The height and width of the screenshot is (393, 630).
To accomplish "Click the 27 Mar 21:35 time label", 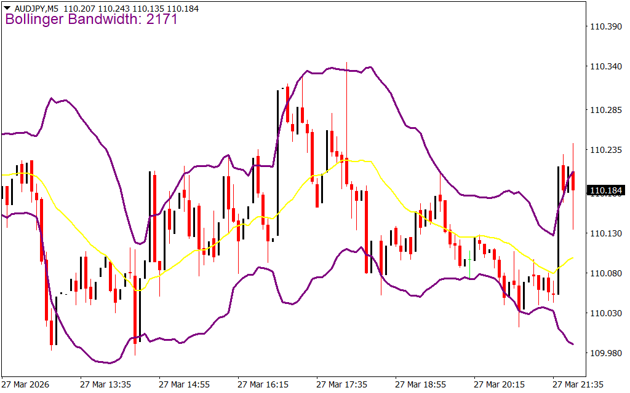I will [578, 384].
